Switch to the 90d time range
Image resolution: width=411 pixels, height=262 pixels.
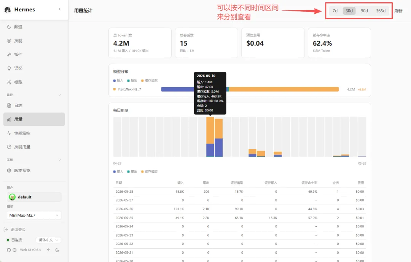(364, 11)
